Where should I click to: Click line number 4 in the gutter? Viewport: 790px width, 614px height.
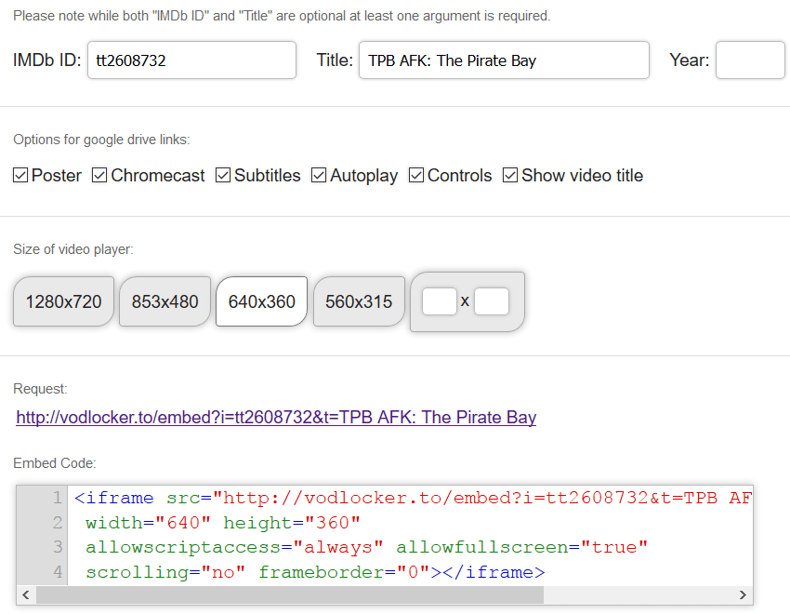point(58,572)
